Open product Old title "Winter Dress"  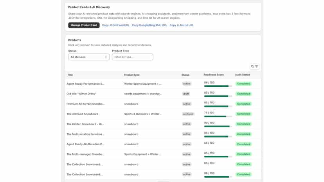click(81, 94)
